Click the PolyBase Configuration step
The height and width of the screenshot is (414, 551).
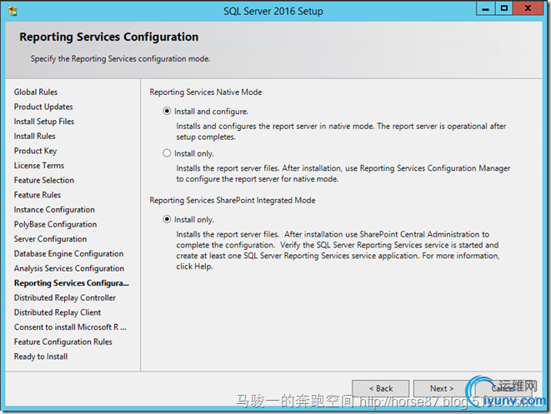56,224
